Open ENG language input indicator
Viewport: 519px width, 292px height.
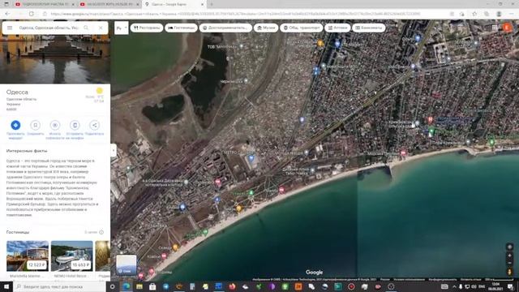coord(482,286)
